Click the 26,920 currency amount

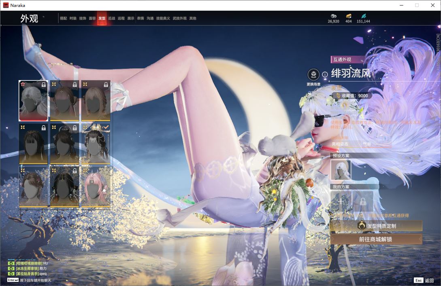tap(334, 21)
